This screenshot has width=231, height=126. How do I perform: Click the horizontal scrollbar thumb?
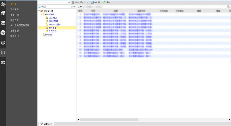tap(109, 120)
